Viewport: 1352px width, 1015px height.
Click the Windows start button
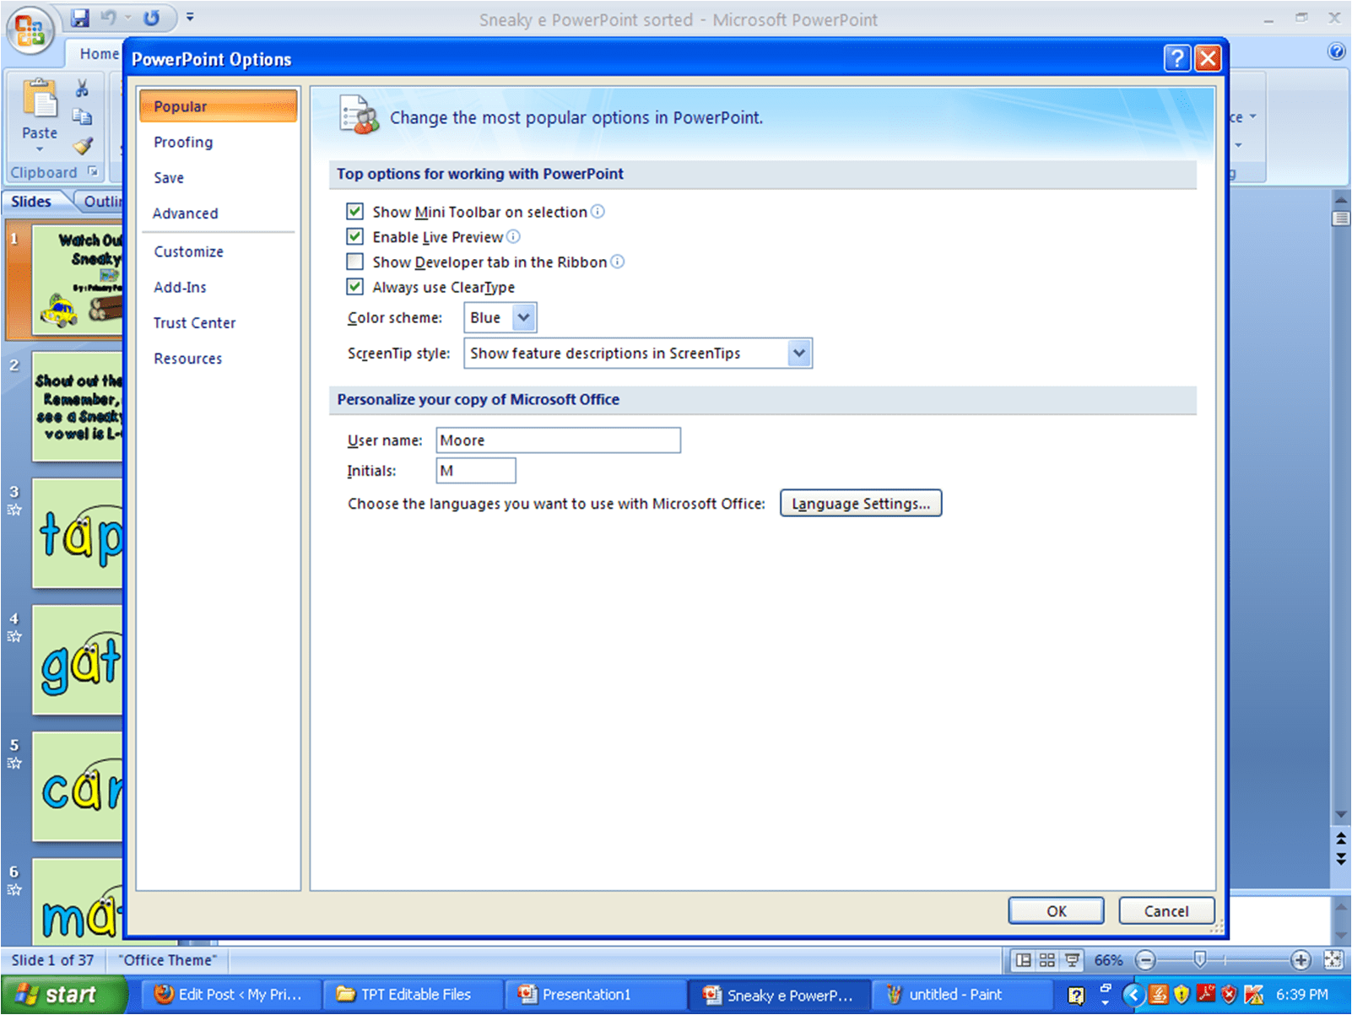pyautogui.click(x=64, y=995)
